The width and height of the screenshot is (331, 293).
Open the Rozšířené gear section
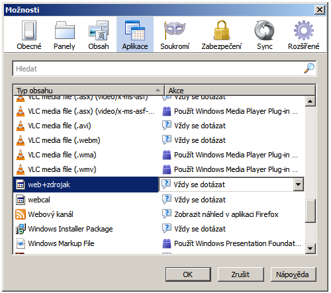[x=303, y=34]
